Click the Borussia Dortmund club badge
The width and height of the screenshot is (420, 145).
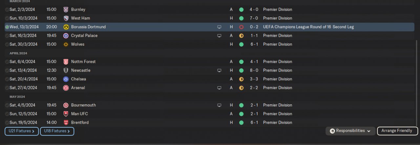point(66,27)
